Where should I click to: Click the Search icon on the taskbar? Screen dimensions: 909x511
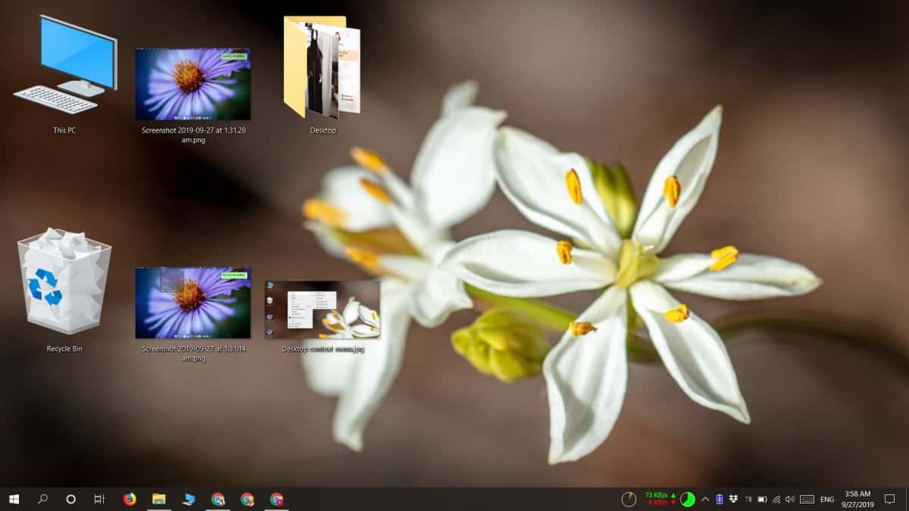point(42,500)
